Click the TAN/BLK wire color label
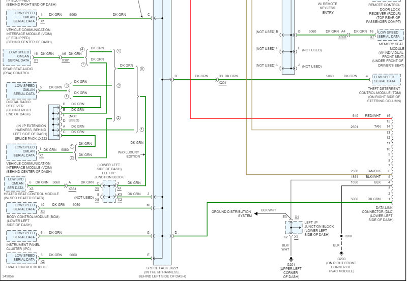407x282 pixels. point(374,171)
